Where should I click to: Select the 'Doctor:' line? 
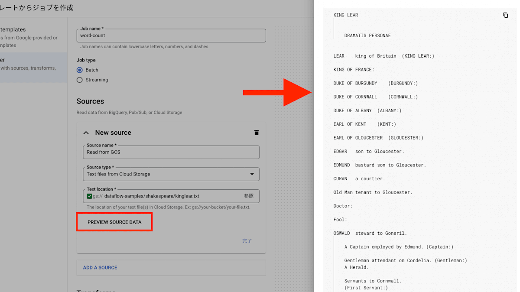click(x=343, y=206)
